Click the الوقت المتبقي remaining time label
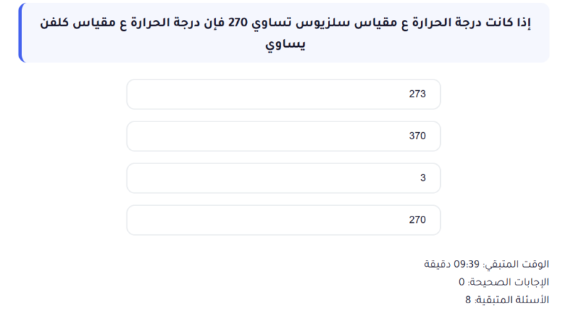568x316 pixels. 517,264
